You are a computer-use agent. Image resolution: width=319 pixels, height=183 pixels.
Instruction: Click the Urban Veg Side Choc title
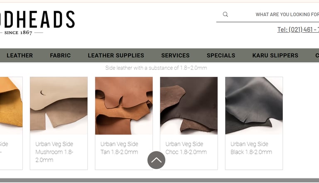[x=186, y=148]
